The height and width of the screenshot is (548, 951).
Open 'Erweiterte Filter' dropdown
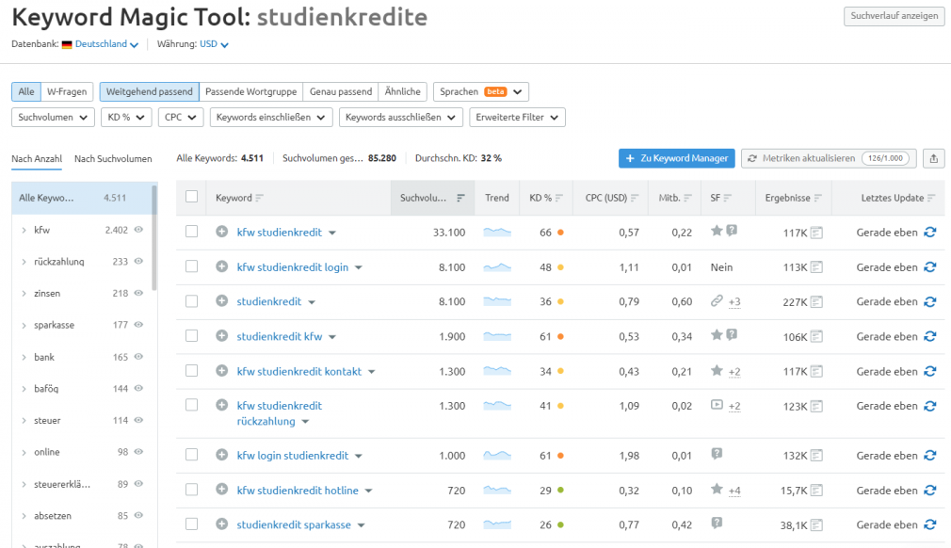pyautogui.click(x=517, y=117)
